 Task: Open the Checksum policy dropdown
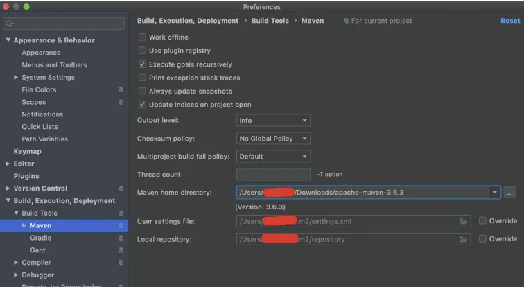(x=273, y=139)
